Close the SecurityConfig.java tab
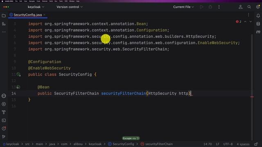 click(44, 15)
